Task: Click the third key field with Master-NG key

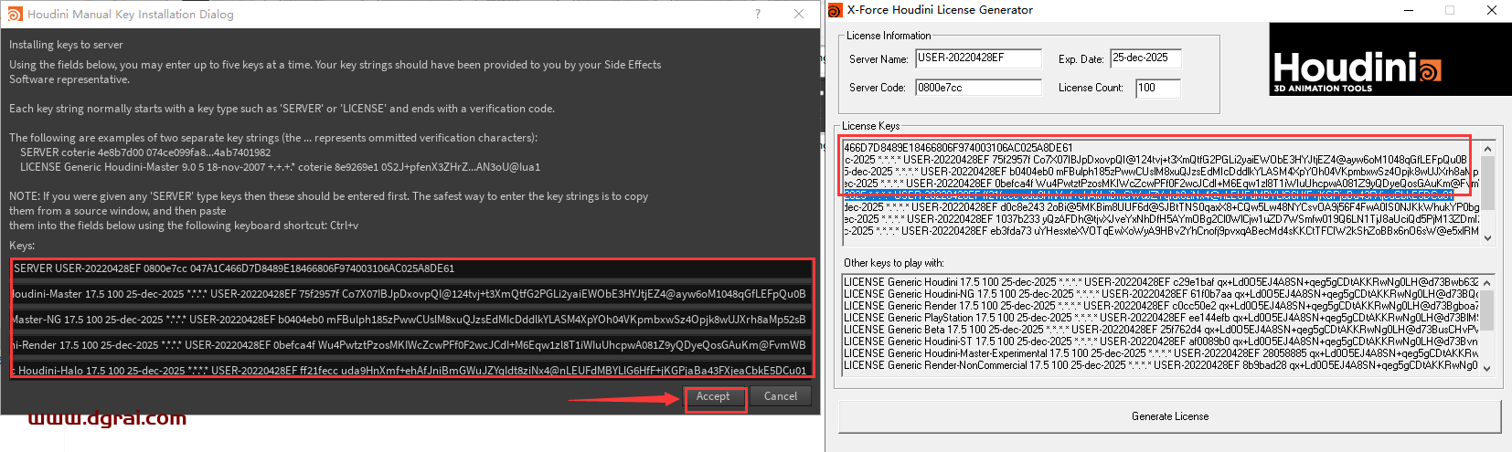Action: (411, 320)
